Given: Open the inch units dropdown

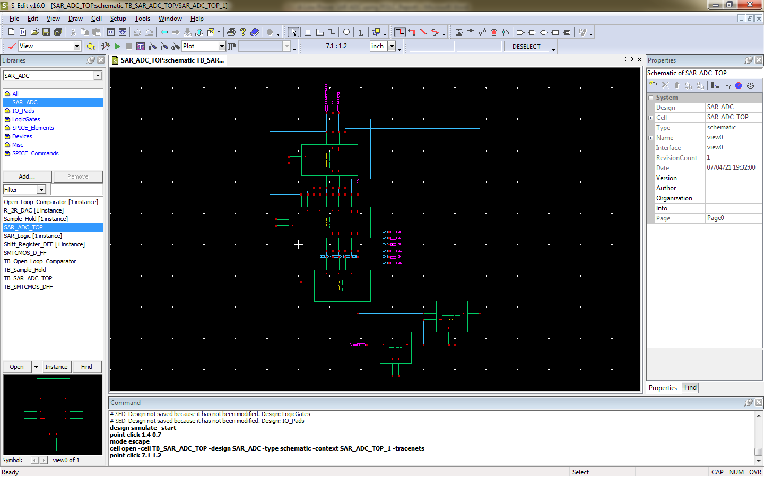Looking at the screenshot, I should (392, 46).
